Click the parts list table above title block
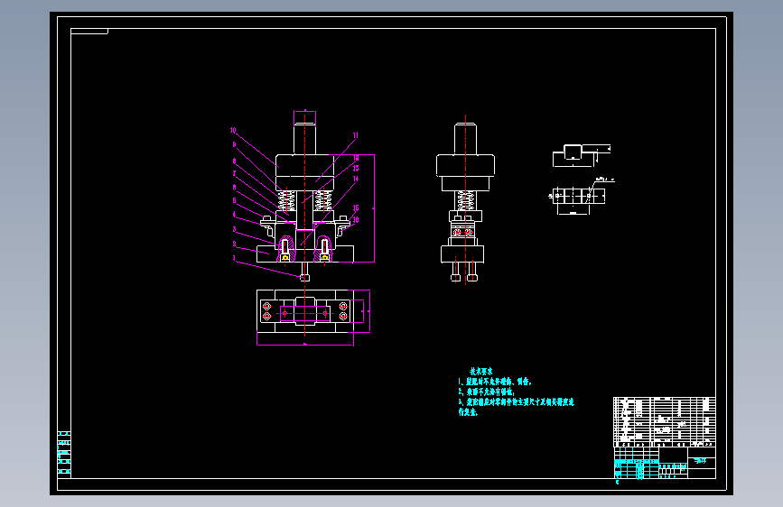This screenshot has height=507, width=783. [x=664, y=422]
